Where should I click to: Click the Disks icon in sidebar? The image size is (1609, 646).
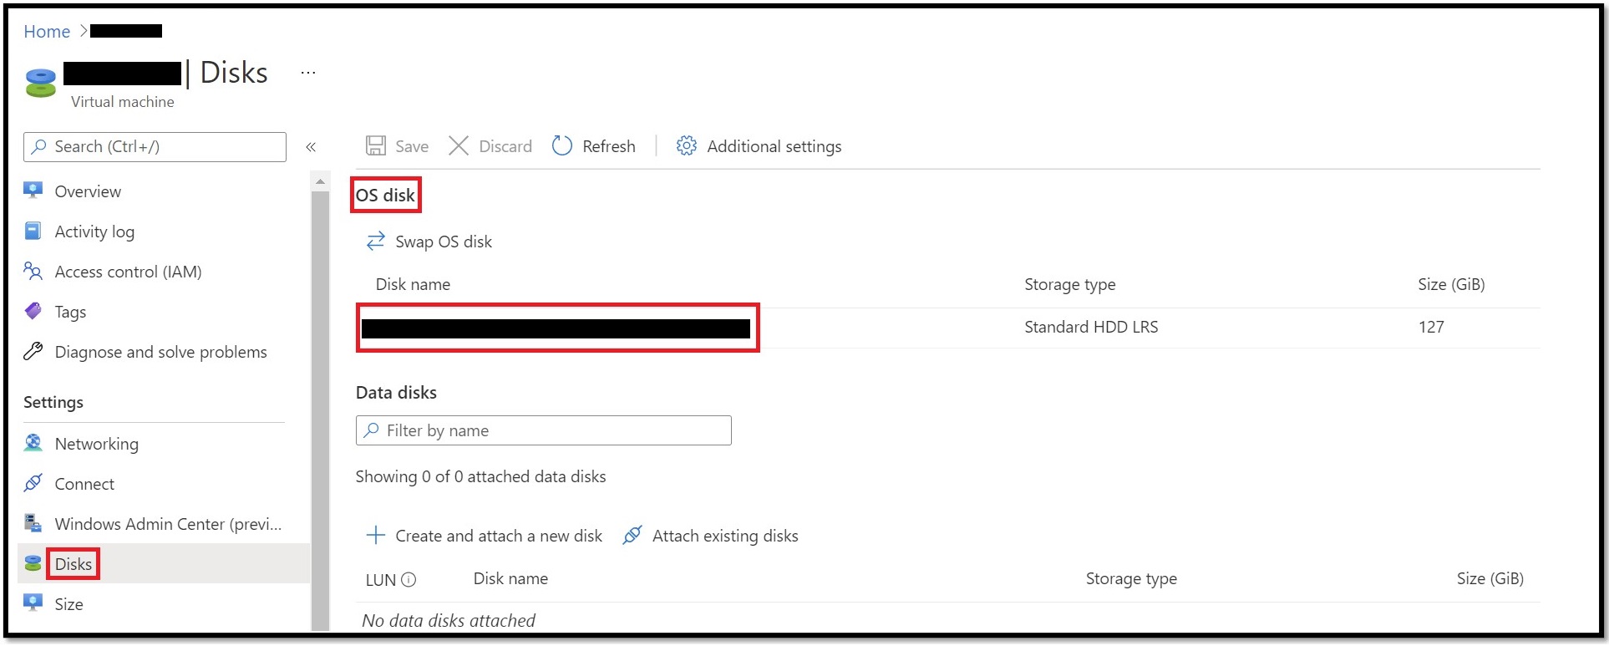(x=33, y=563)
